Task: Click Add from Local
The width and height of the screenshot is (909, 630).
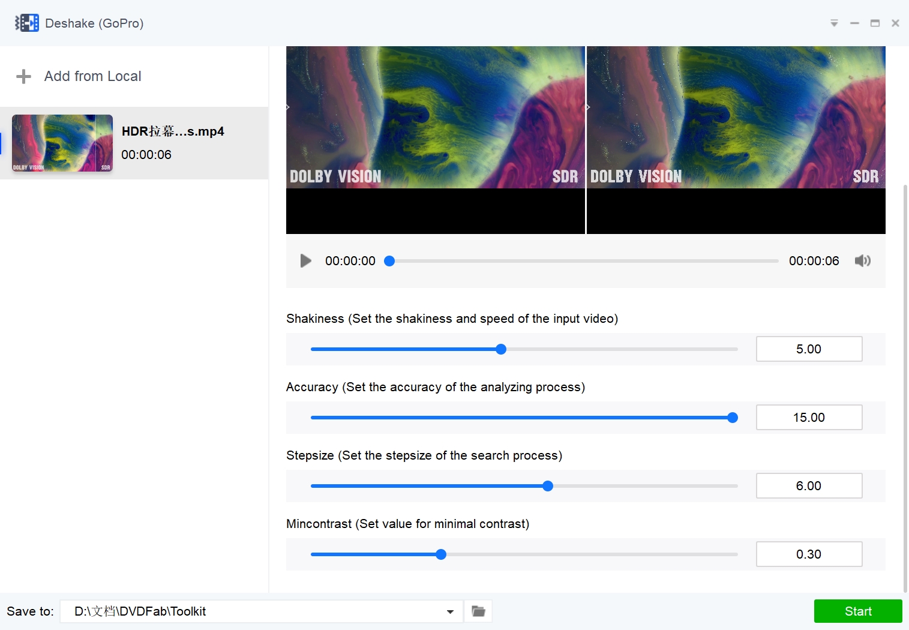Action: (x=92, y=76)
